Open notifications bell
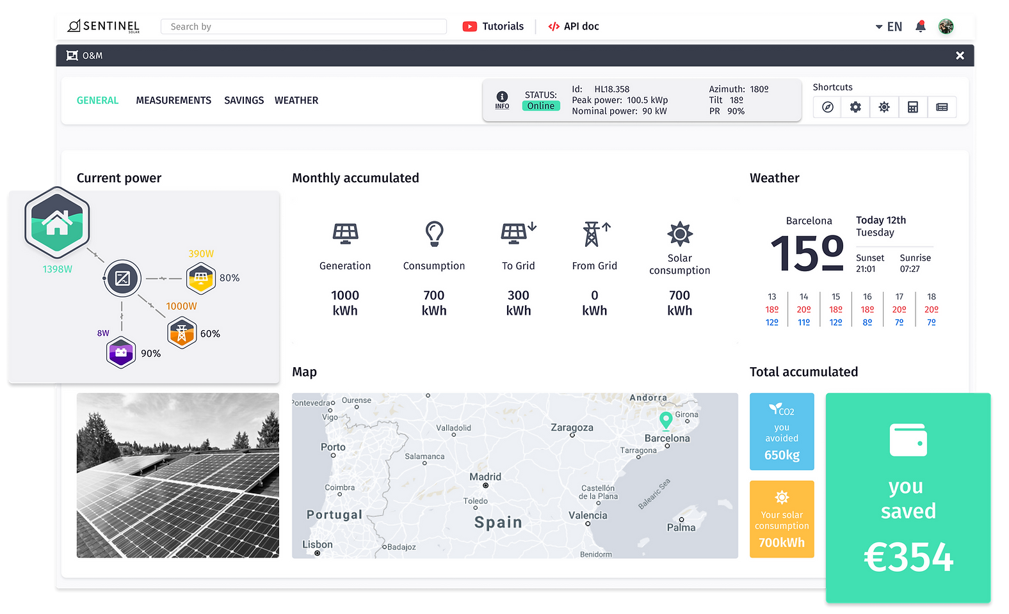Image resolution: width=1009 pixels, height=614 pixels. (x=921, y=26)
